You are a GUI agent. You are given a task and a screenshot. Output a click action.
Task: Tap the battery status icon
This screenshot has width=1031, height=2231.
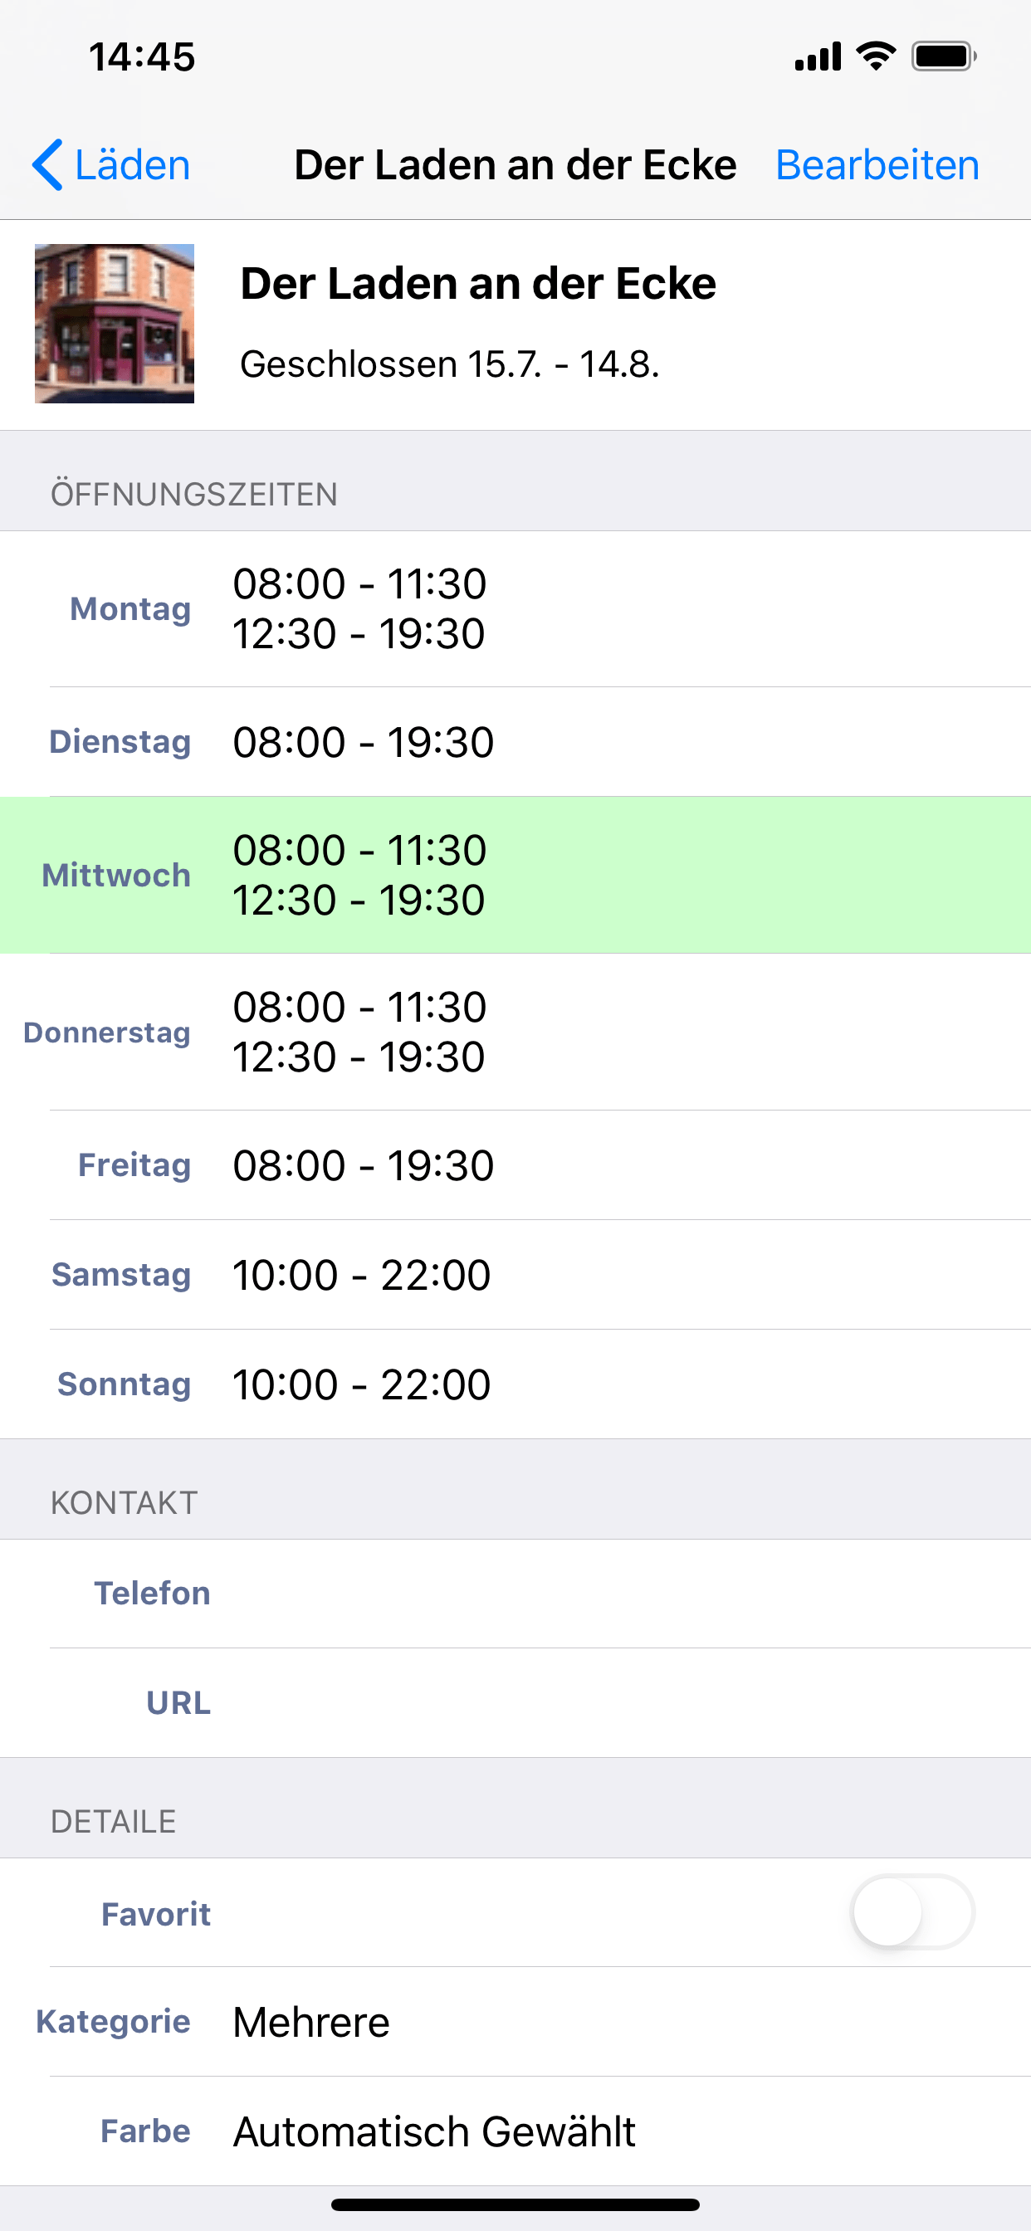(944, 56)
